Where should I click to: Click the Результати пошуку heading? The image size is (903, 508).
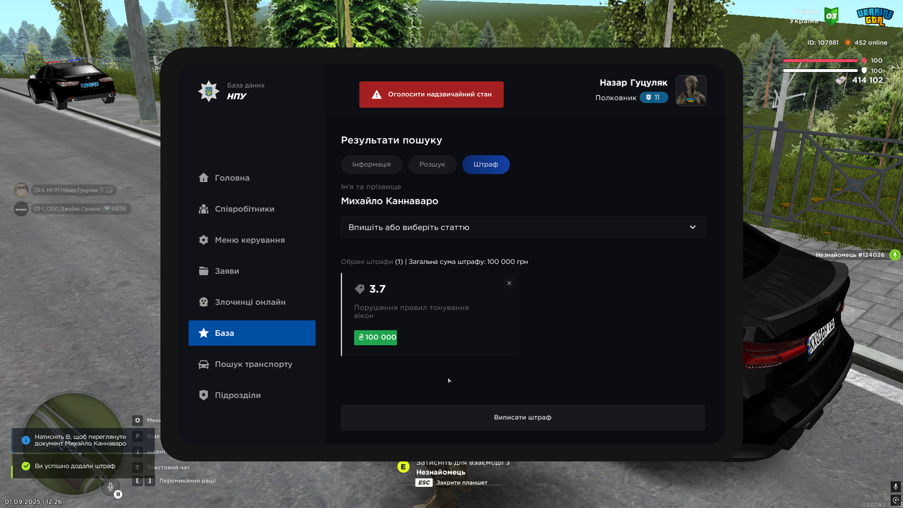tap(392, 140)
